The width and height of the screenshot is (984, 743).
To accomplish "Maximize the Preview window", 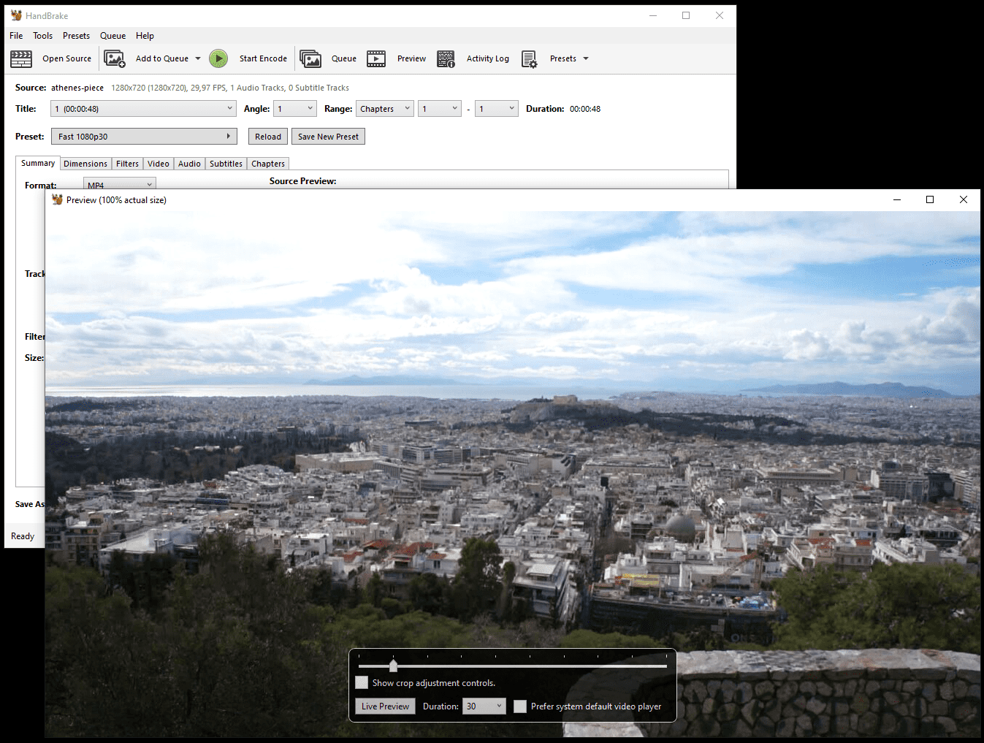I will [x=930, y=199].
